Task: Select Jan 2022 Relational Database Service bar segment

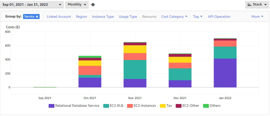Action: 225,73
